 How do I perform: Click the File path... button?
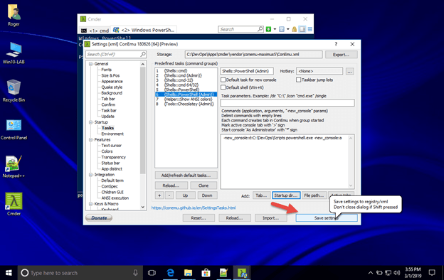[x=314, y=195]
